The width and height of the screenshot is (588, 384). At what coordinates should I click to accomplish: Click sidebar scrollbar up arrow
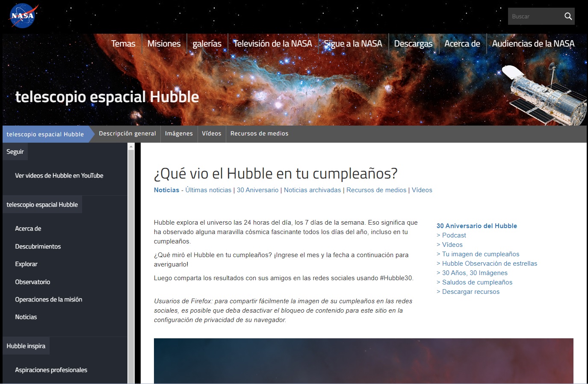click(x=131, y=147)
